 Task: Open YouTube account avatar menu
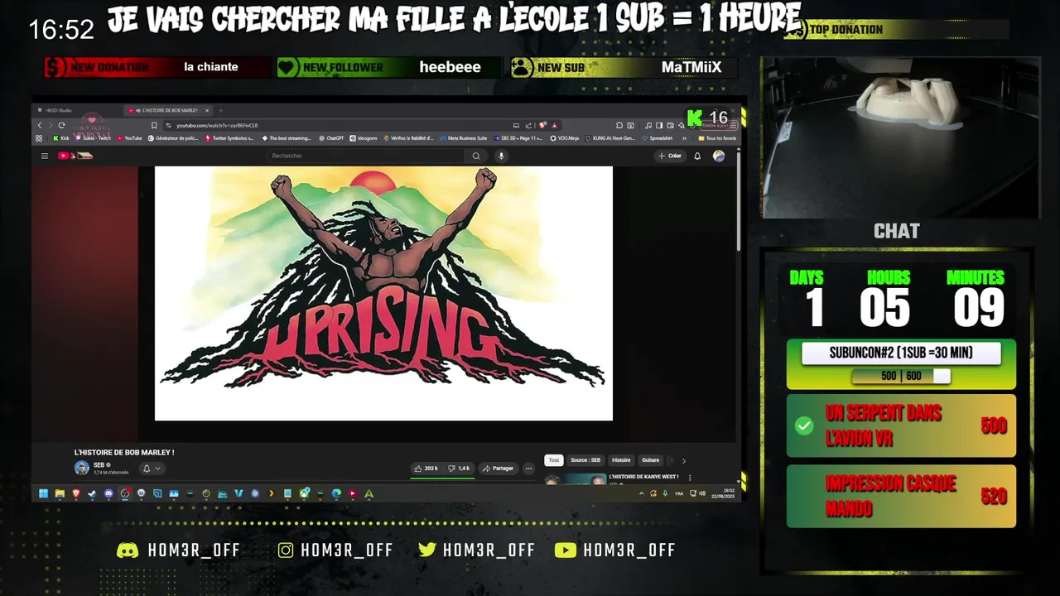(719, 156)
